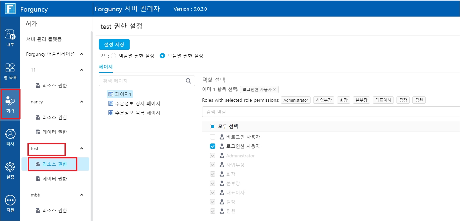Screen dimensions: 460x221
Task: Open the 설정 gear icon
Action: click(x=10, y=170)
